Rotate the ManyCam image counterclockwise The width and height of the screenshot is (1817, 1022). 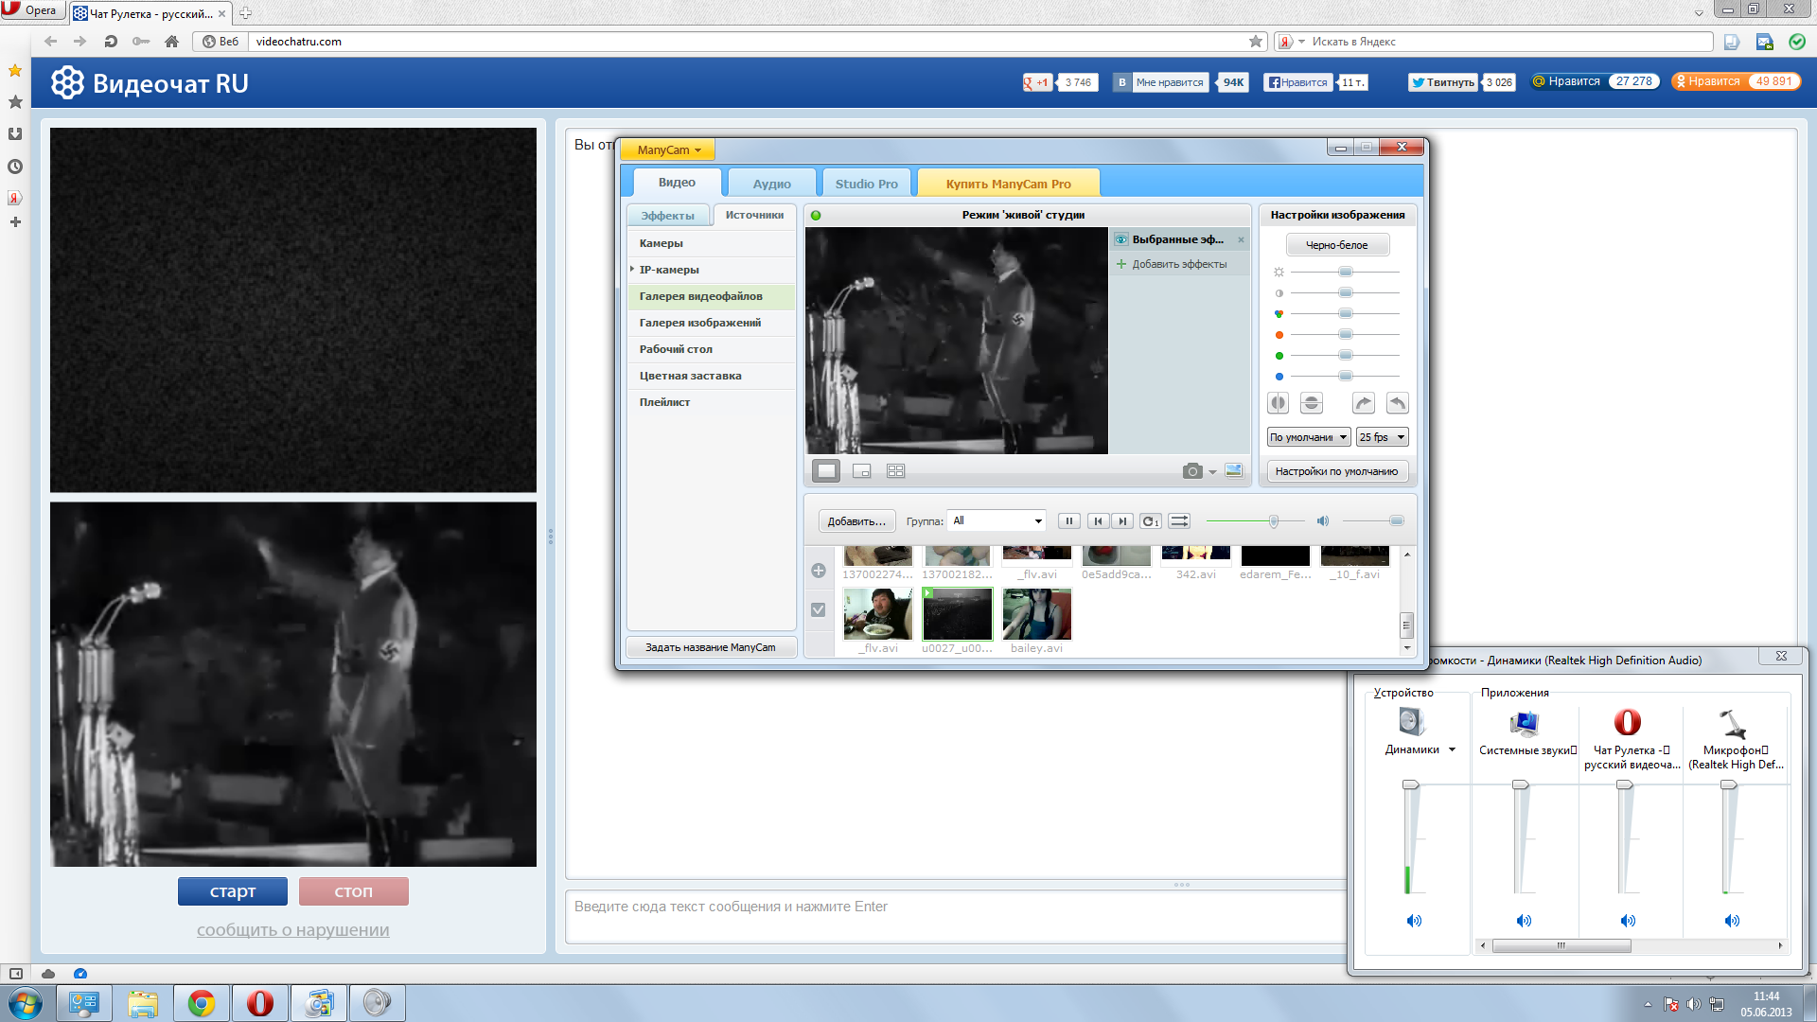pyautogui.click(x=1397, y=403)
